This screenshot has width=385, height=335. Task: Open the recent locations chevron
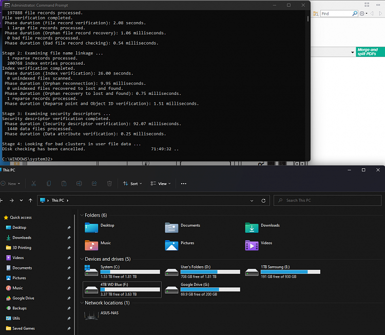point(22,201)
